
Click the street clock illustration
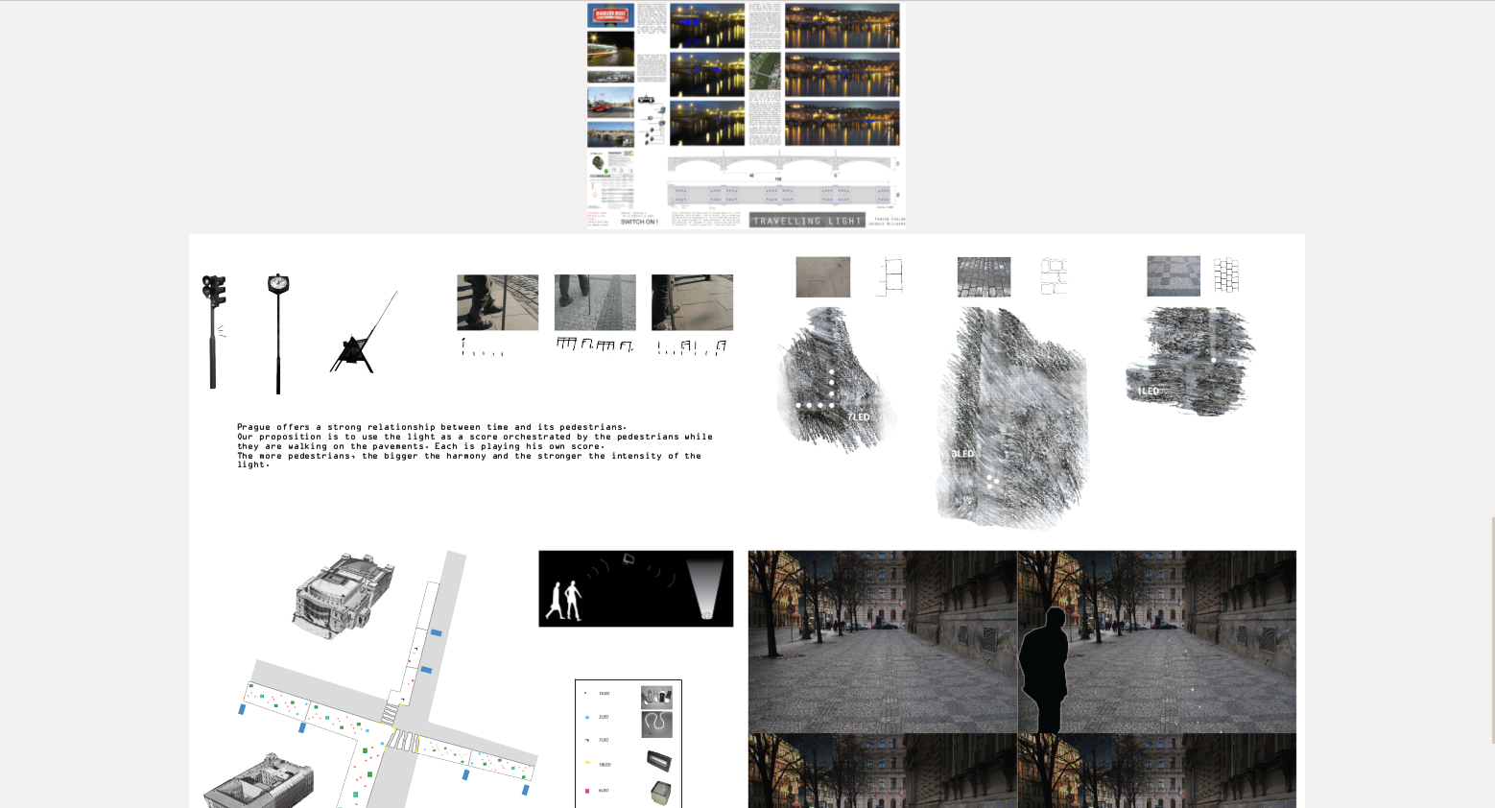[278, 331]
